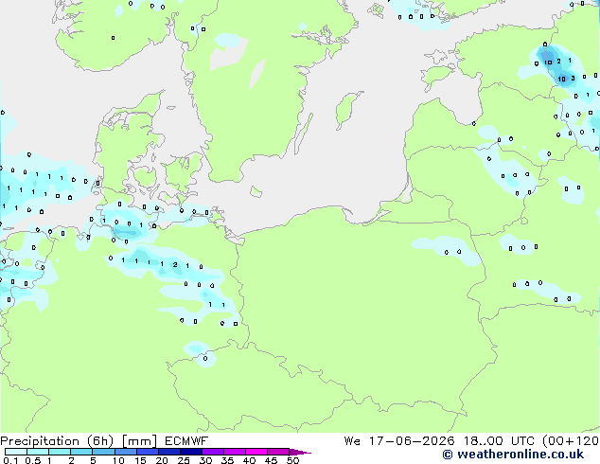Click the 35–40 mm violet legend box
Viewport: 600px width, 464px height.
235,452
